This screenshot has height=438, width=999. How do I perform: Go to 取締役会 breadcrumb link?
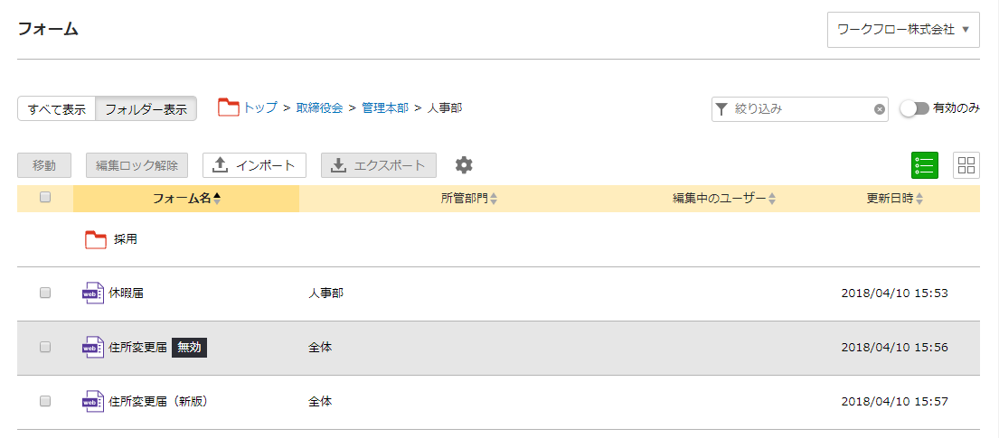click(319, 107)
